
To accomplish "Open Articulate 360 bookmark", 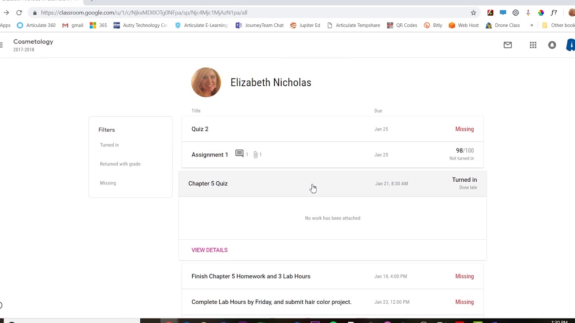I will [36, 25].
